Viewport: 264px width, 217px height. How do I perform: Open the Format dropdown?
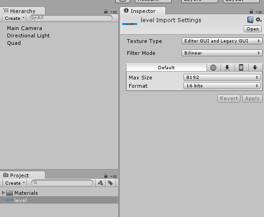(222, 86)
